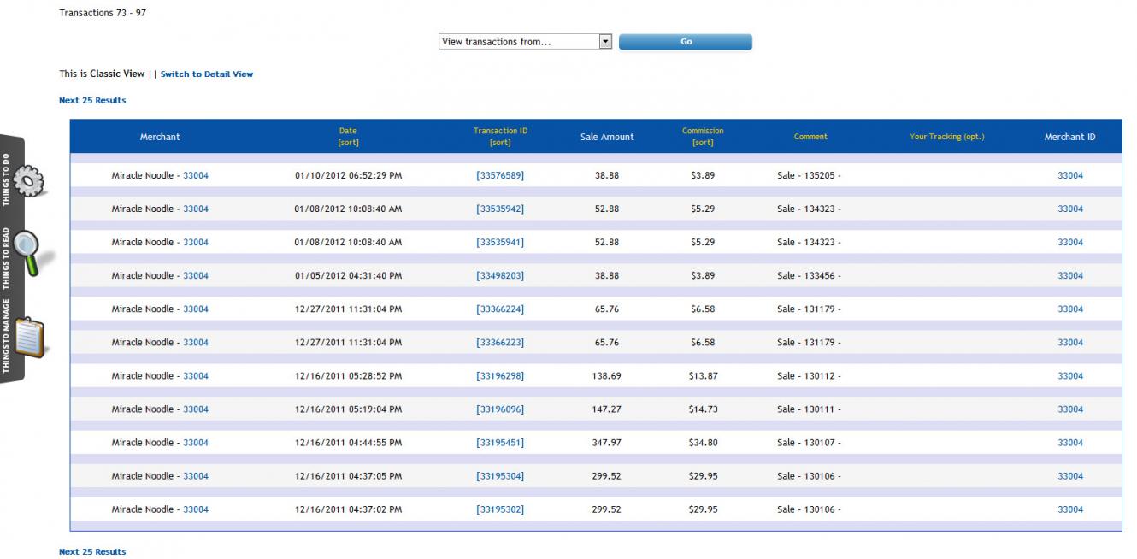Click date 01/05/2012 04:31:40 PM

(348, 275)
